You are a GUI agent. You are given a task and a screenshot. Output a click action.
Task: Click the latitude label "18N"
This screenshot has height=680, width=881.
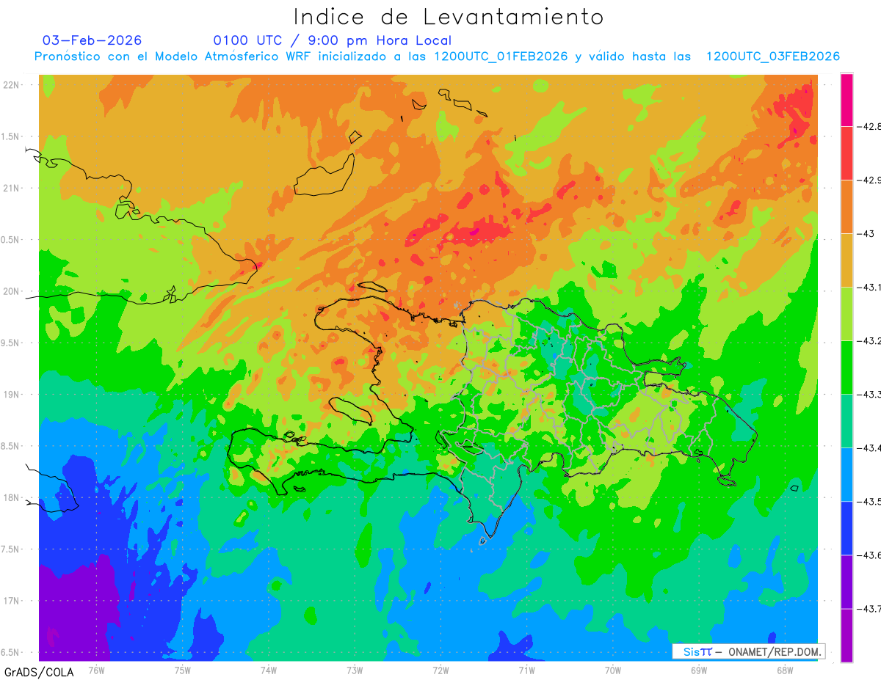pyautogui.click(x=12, y=497)
